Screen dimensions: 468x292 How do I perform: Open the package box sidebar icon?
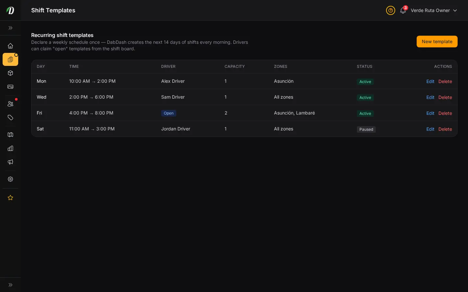click(10, 73)
